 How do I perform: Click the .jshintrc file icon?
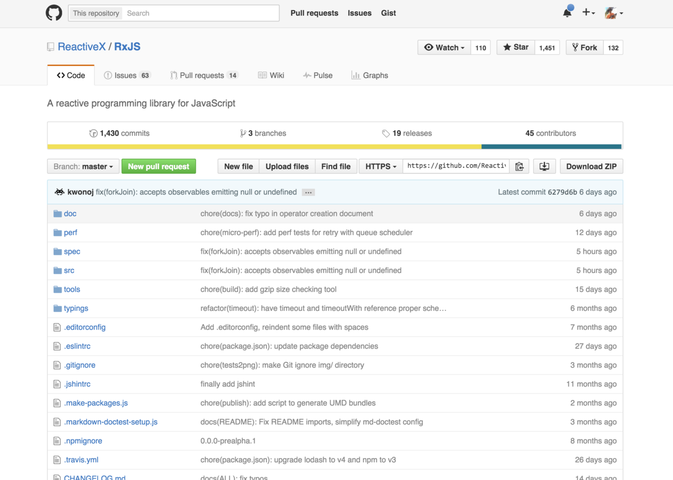pos(57,384)
